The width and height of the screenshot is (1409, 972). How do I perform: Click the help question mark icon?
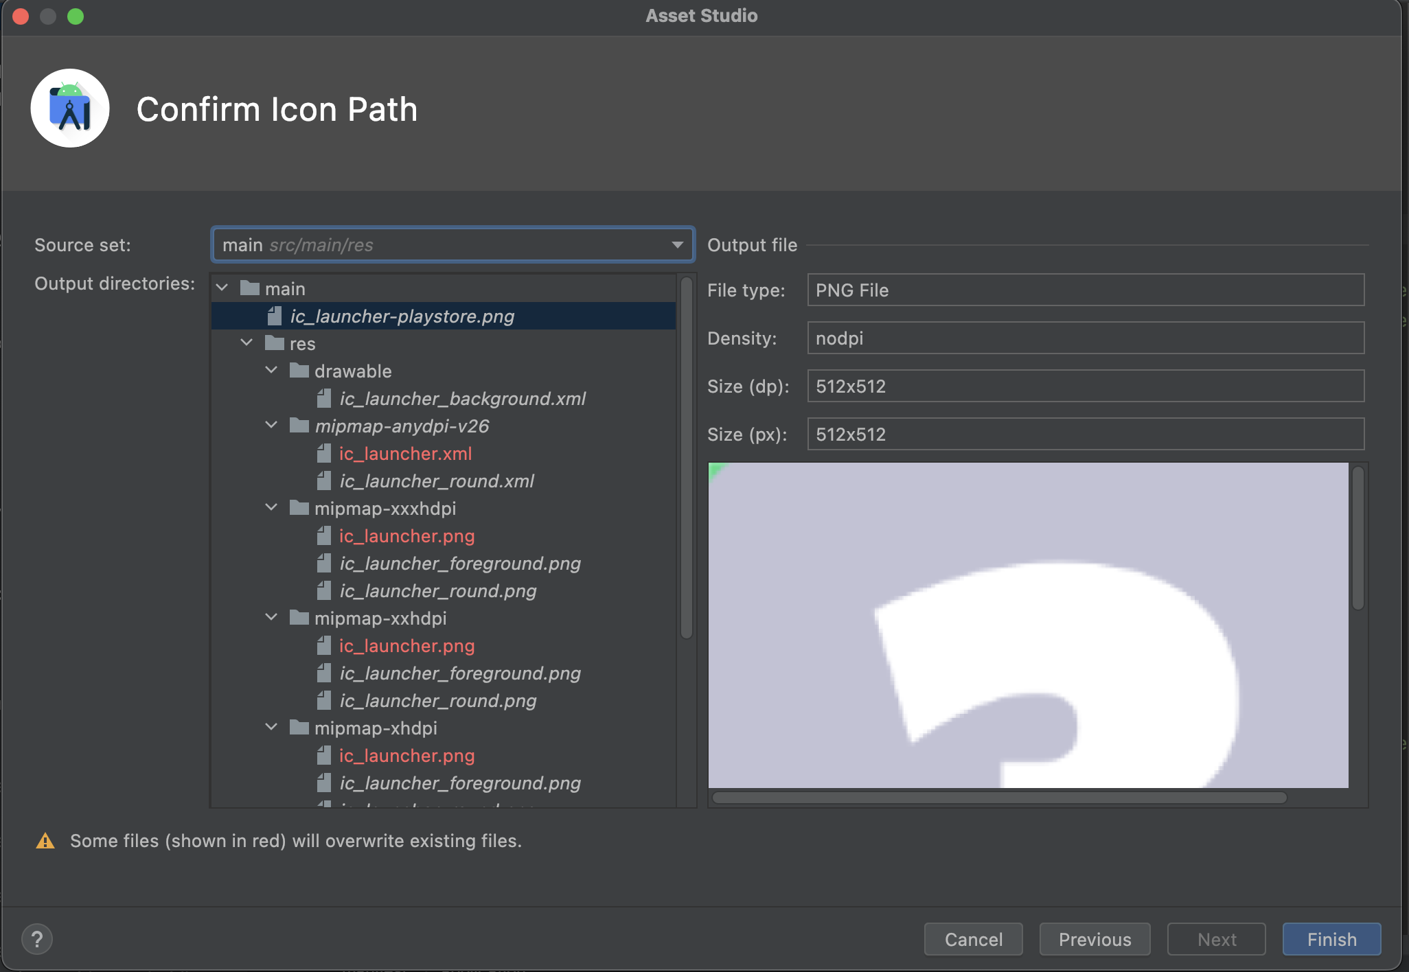37,939
